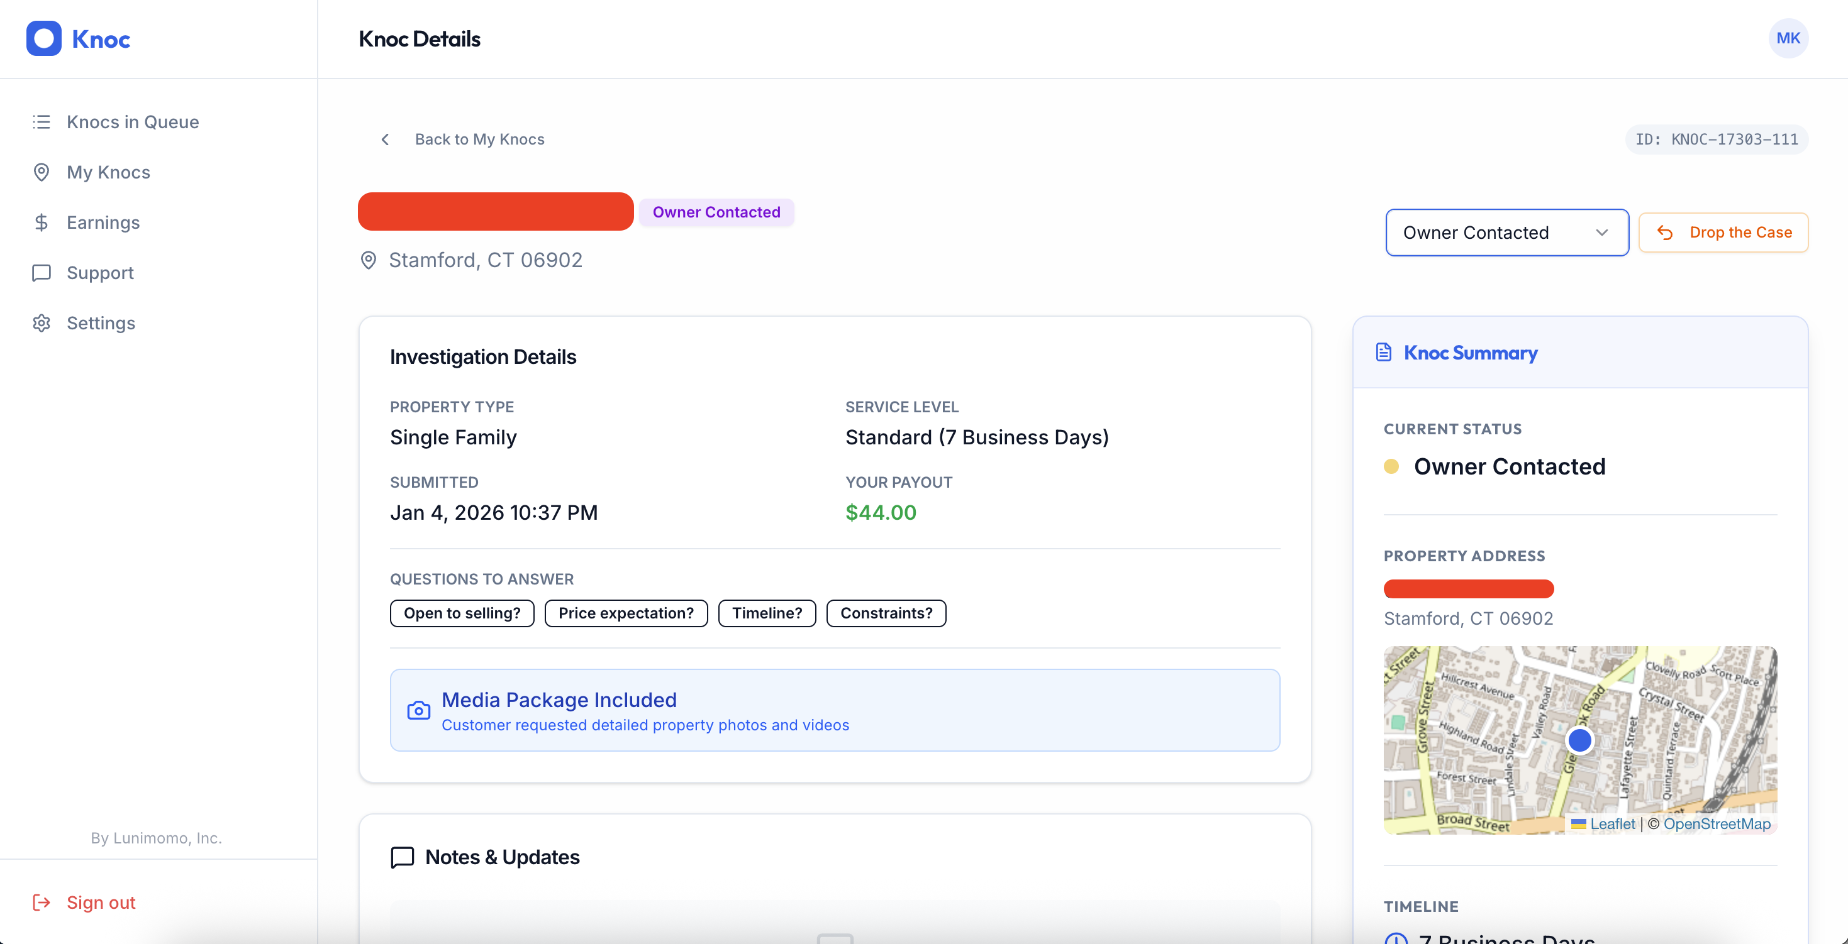The image size is (1848, 944).
Task: Click the Knocs in Queue list icon
Action: pyautogui.click(x=42, y=122)
